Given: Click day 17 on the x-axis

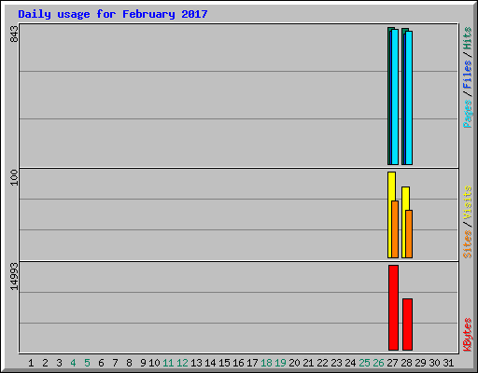Looking at the screenshot, I should click(252, 363).
